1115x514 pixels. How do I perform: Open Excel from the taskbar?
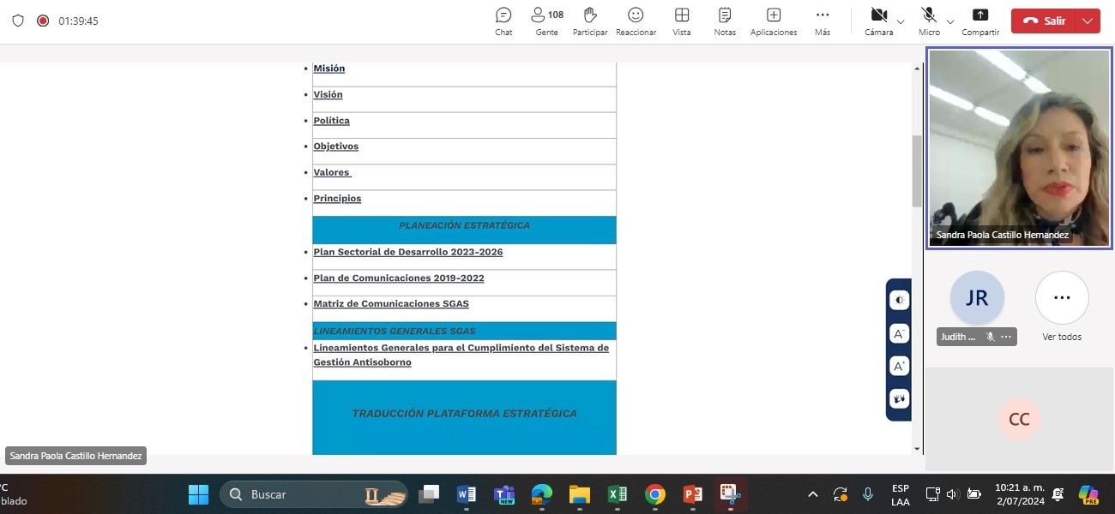click(x=618, y=494)
